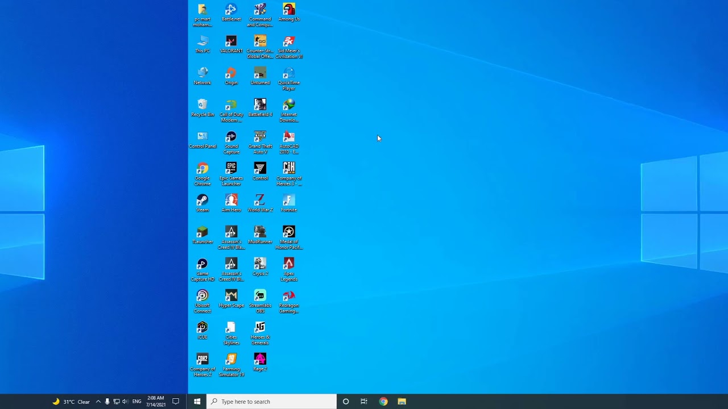Select the Hyper Scape shortcut
728x409 pixels.
(231, 299)
